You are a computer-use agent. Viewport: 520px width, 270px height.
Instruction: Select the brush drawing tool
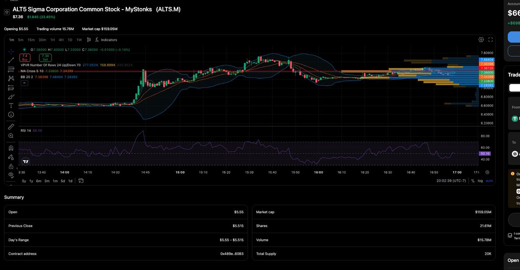[x=11, y=96]
